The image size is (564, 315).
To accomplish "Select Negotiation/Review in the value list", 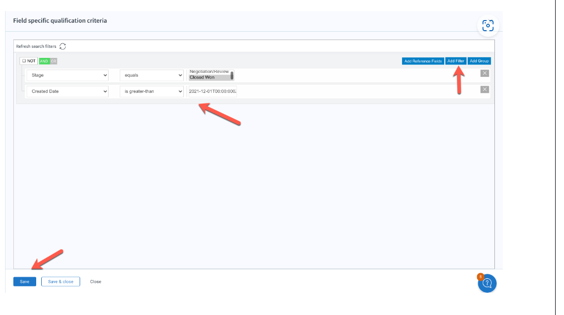I will click(209, 72).
